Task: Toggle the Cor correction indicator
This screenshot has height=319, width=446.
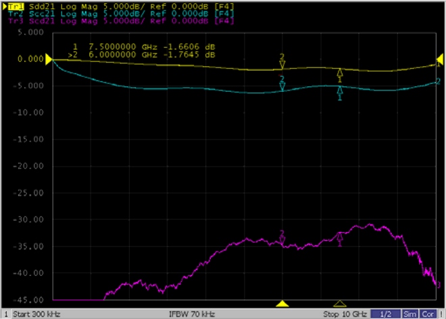Action: click(428, 314)
